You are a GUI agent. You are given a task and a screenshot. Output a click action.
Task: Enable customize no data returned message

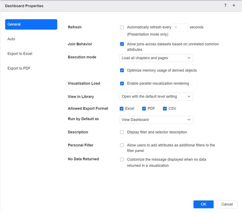(x=122, y=159)
